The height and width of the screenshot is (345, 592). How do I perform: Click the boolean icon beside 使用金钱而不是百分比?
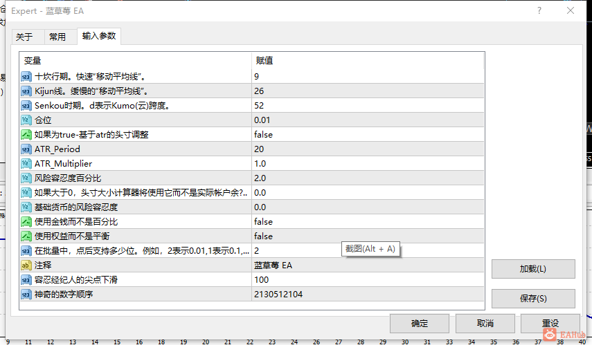(x=26, y=222)
